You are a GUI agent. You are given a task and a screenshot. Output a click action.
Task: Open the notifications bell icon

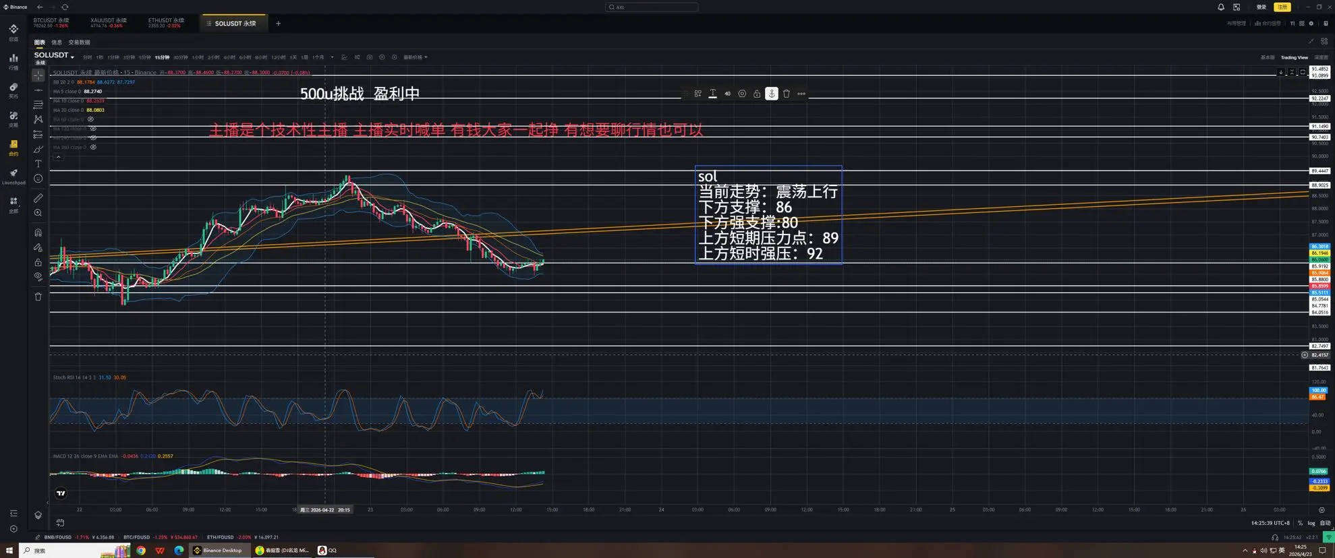[x=1220, y=7]
